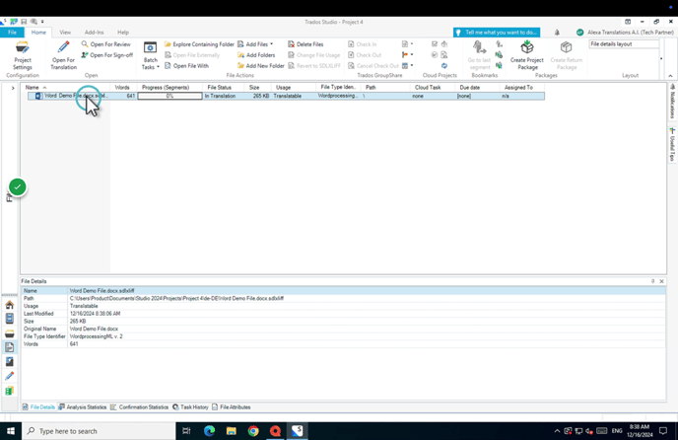Expand the navigation pane arrow
This screenshot has height=440, width=678.
pos(13,88)
